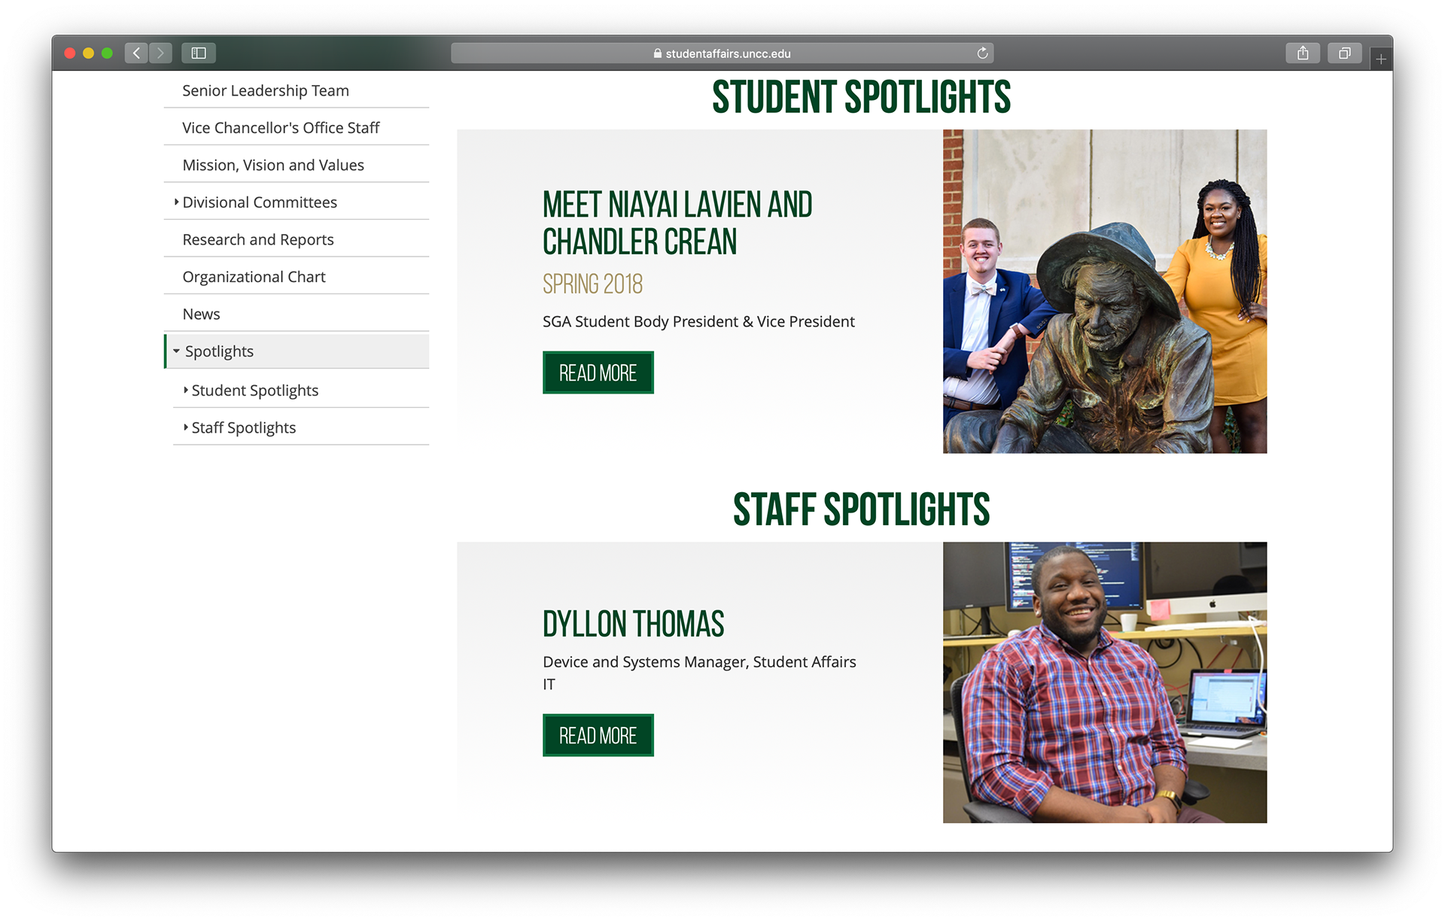Open the Share sheet icon
The image size is (1445, 921).
(x=1303, y=53)
